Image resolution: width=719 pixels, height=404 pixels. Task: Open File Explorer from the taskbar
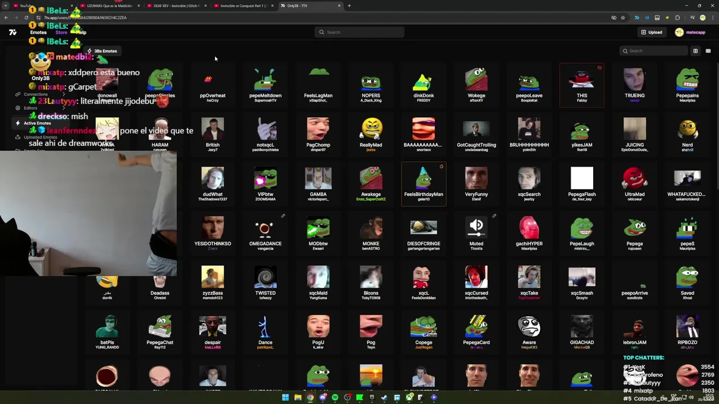[x=298, y=397]
